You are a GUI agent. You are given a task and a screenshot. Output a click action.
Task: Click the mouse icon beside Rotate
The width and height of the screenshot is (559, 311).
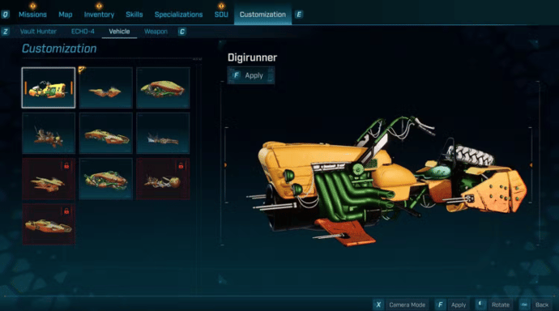(480, 305)
